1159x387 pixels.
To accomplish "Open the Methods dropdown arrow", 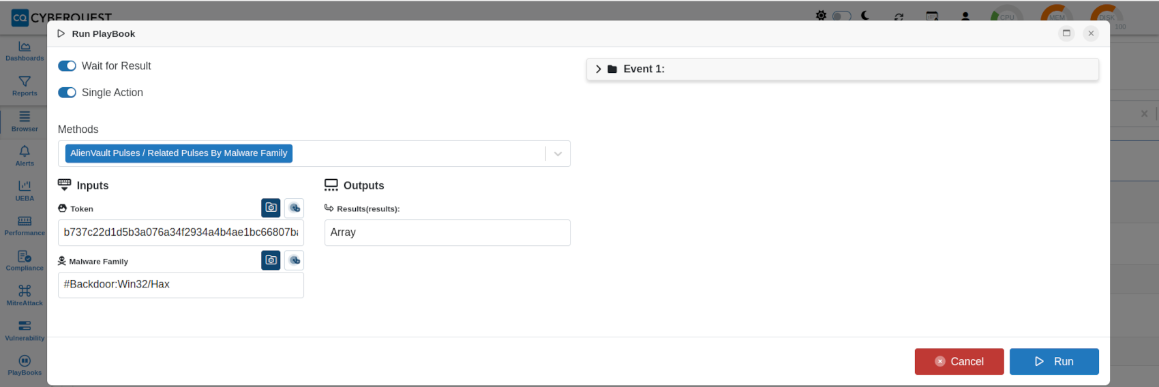I will click(558, 154).
